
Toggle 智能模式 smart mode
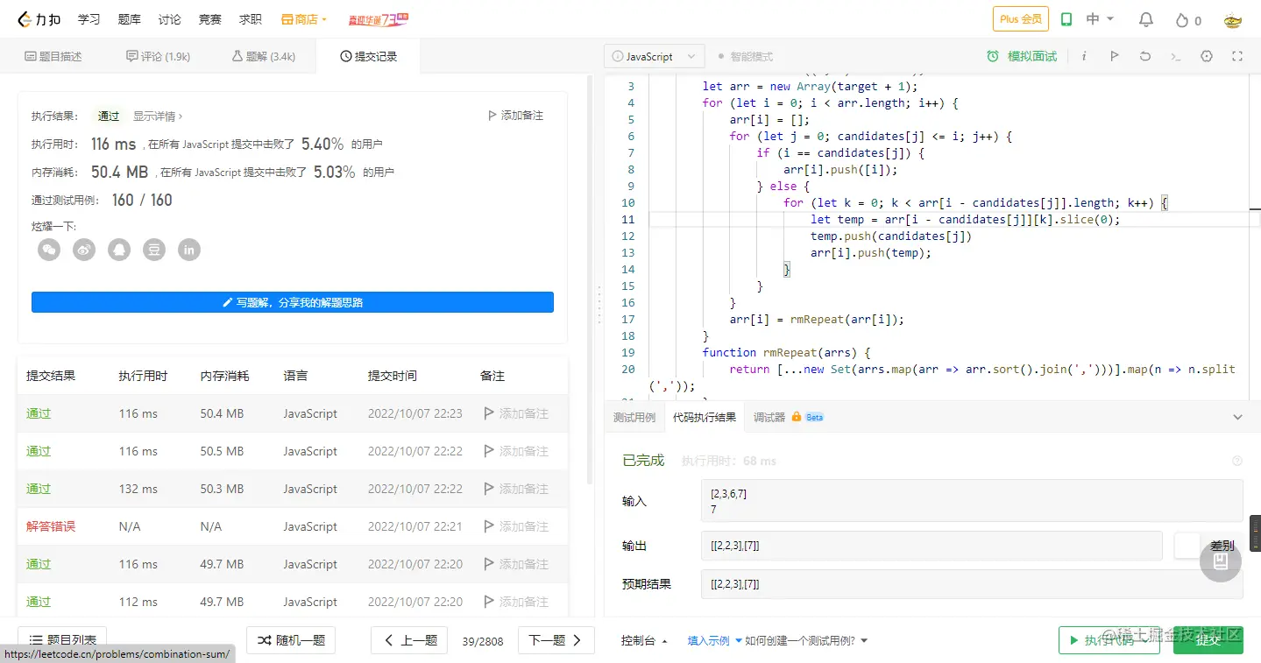[745, 56]
